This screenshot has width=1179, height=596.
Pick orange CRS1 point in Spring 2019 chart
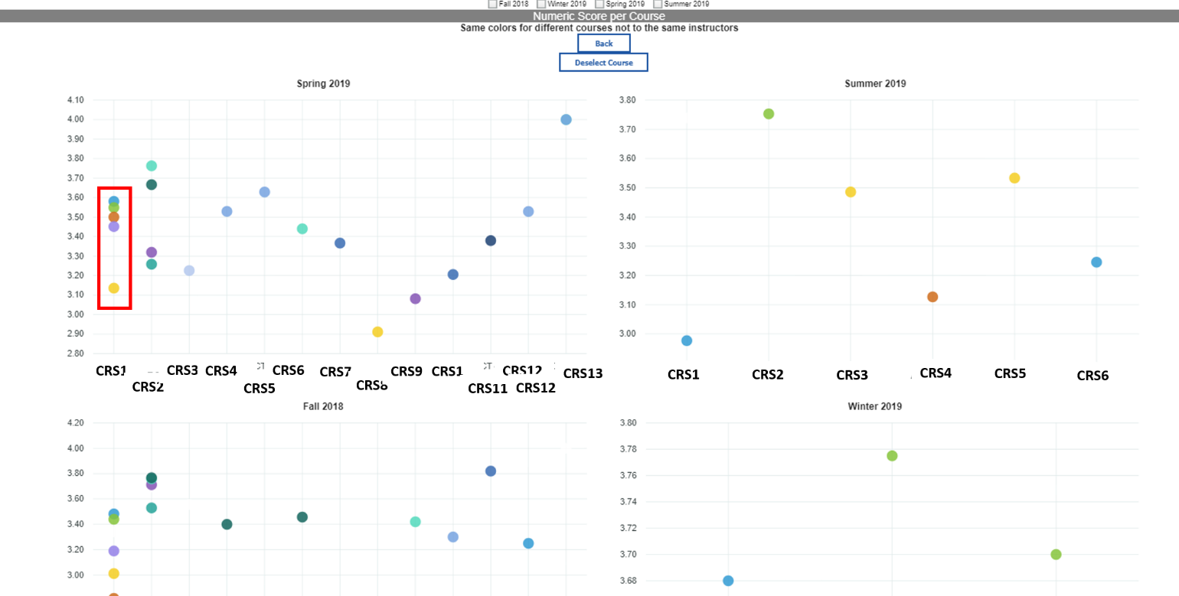[113, 217]
